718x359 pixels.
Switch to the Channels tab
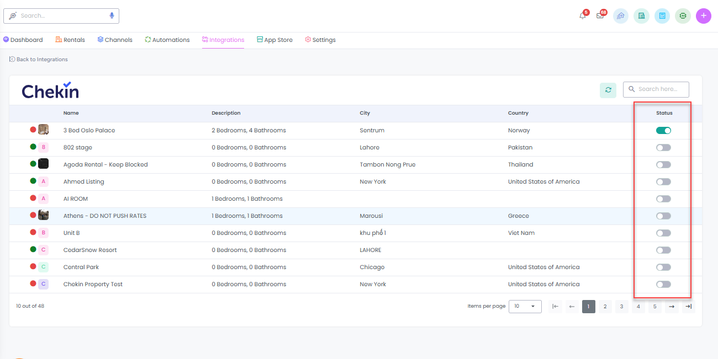[115, 40]
